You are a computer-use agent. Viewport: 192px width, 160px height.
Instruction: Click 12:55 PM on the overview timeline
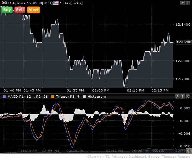pos(50,151)
